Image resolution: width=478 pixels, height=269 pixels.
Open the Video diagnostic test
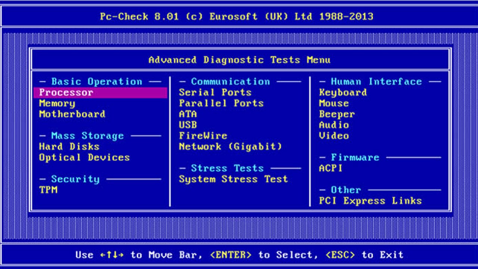click(334, 136)
